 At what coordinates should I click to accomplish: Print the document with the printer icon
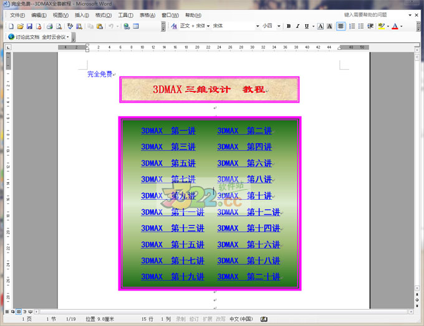49,26
